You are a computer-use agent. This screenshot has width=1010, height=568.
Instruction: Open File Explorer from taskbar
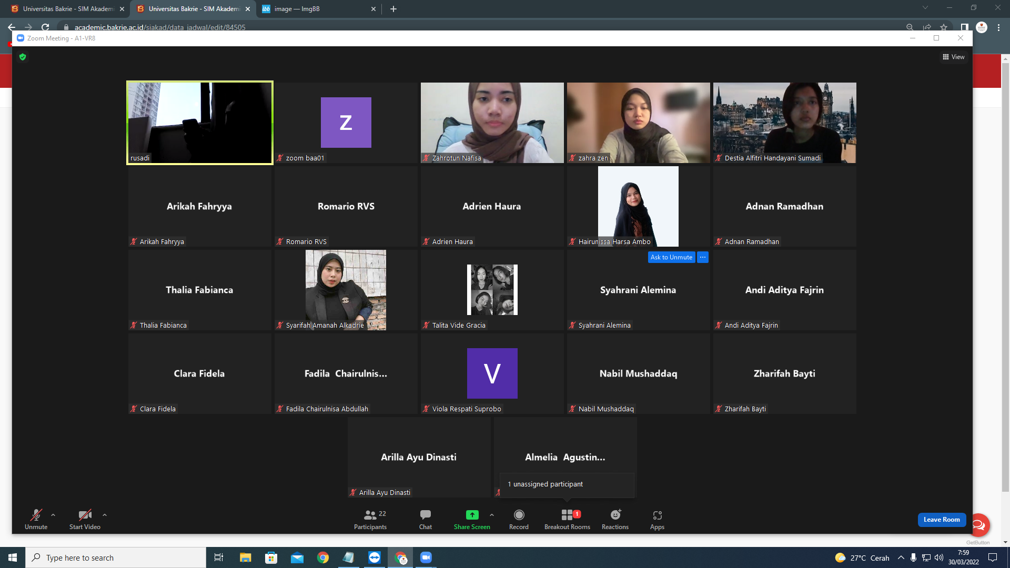pyautogui.click(x=245, y=557)
